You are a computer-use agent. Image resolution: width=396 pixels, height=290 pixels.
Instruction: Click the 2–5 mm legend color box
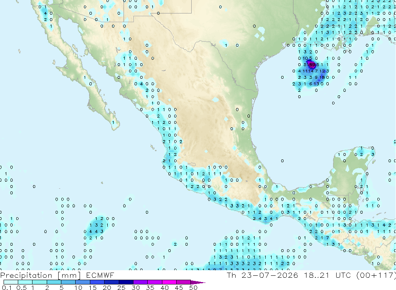(54, 282)
